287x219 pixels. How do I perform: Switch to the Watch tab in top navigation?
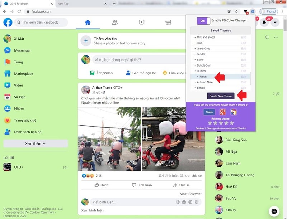(x=141, y=22)
